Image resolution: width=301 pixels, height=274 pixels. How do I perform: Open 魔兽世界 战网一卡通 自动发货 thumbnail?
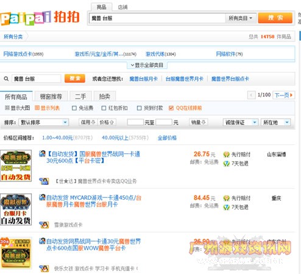(x=16, y=166)
